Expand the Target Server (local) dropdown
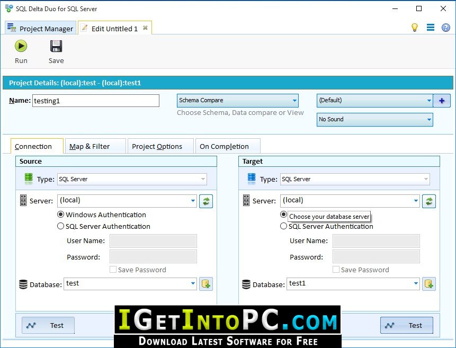The image size is (456, 348). pyautogui.click(x=416, y=201)
